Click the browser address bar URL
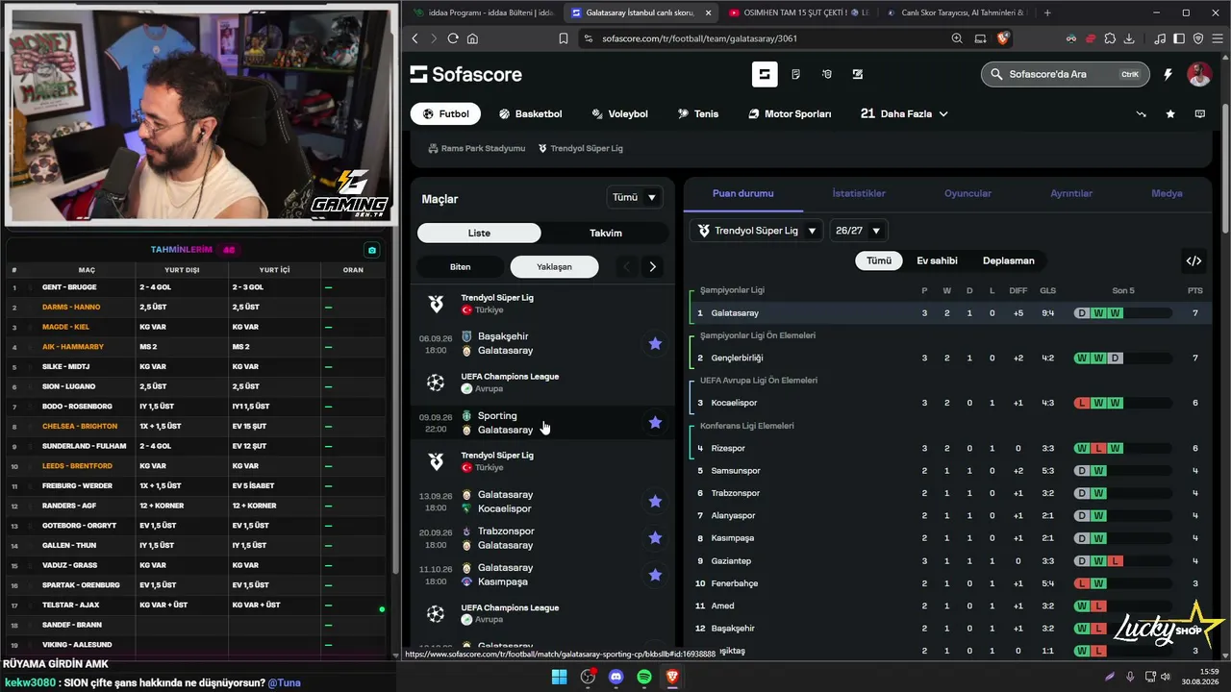1231x692 pixels. tap(700, 38)
